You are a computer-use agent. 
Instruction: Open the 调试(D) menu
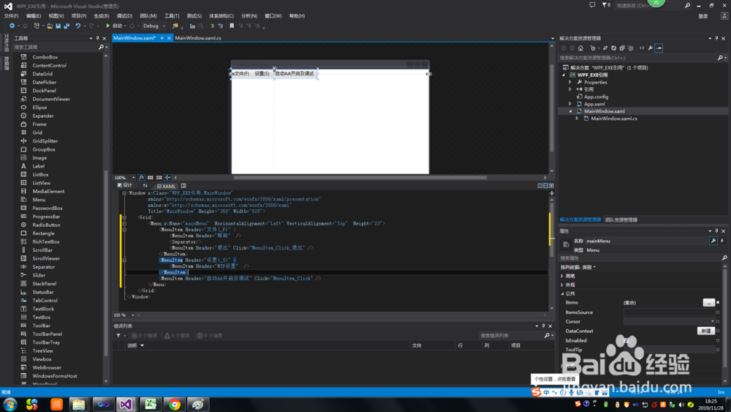(x=124, y=16)
